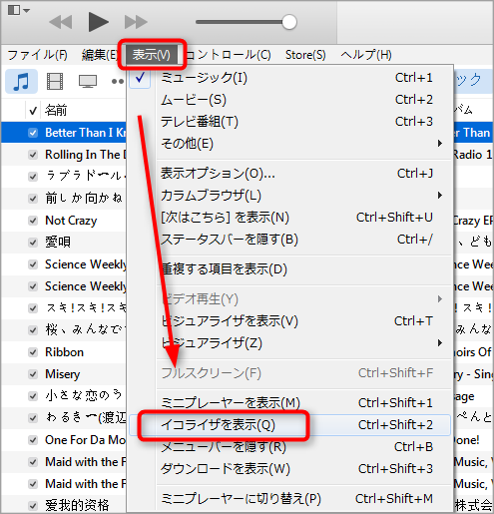Select the 愛唄 song row
This screenshot has height=514, width=494.
coord(64,243)
